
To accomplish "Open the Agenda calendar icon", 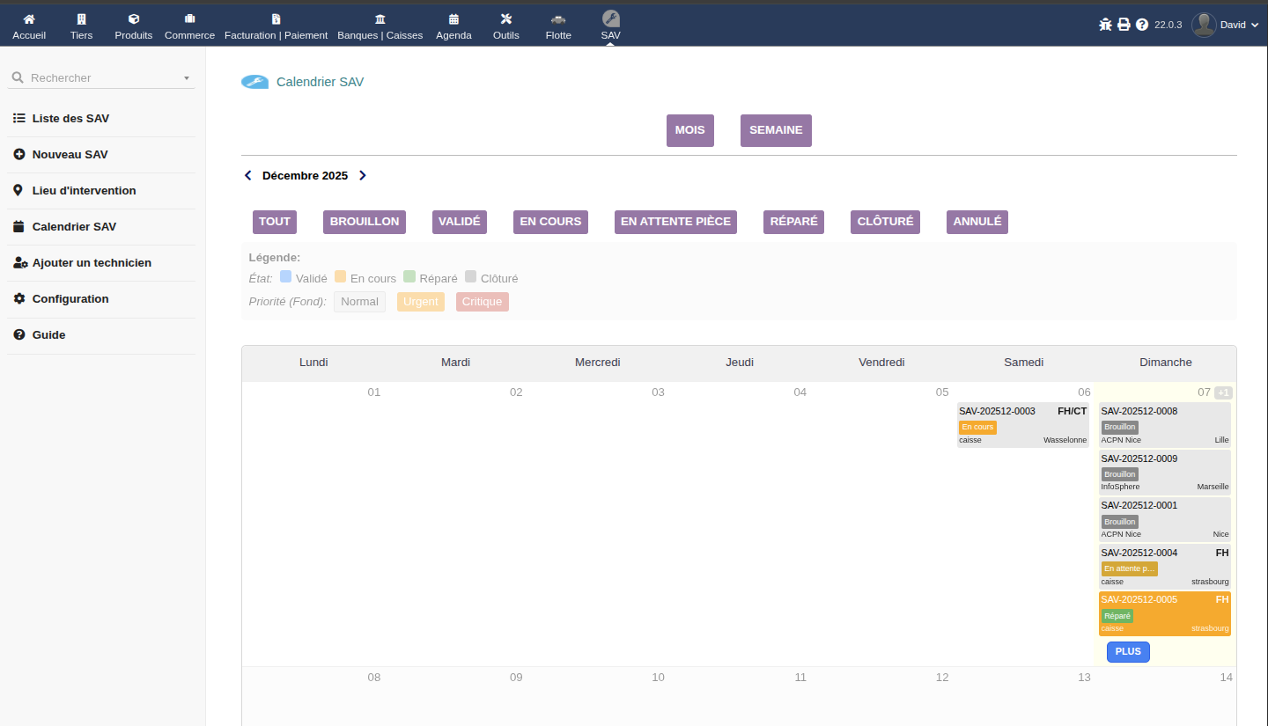I will pyautogui.click(x=453, y=19).
